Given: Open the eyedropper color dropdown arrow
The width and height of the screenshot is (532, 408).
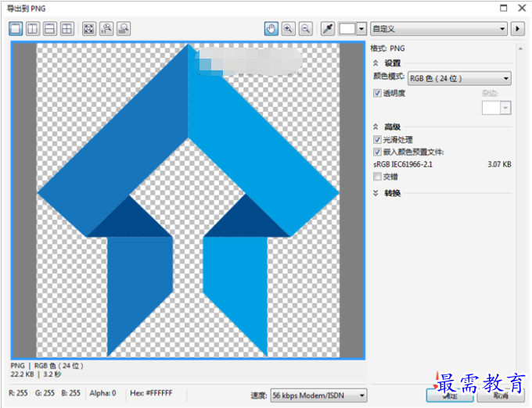Looking at the screenshot, I should coord(361,28).
